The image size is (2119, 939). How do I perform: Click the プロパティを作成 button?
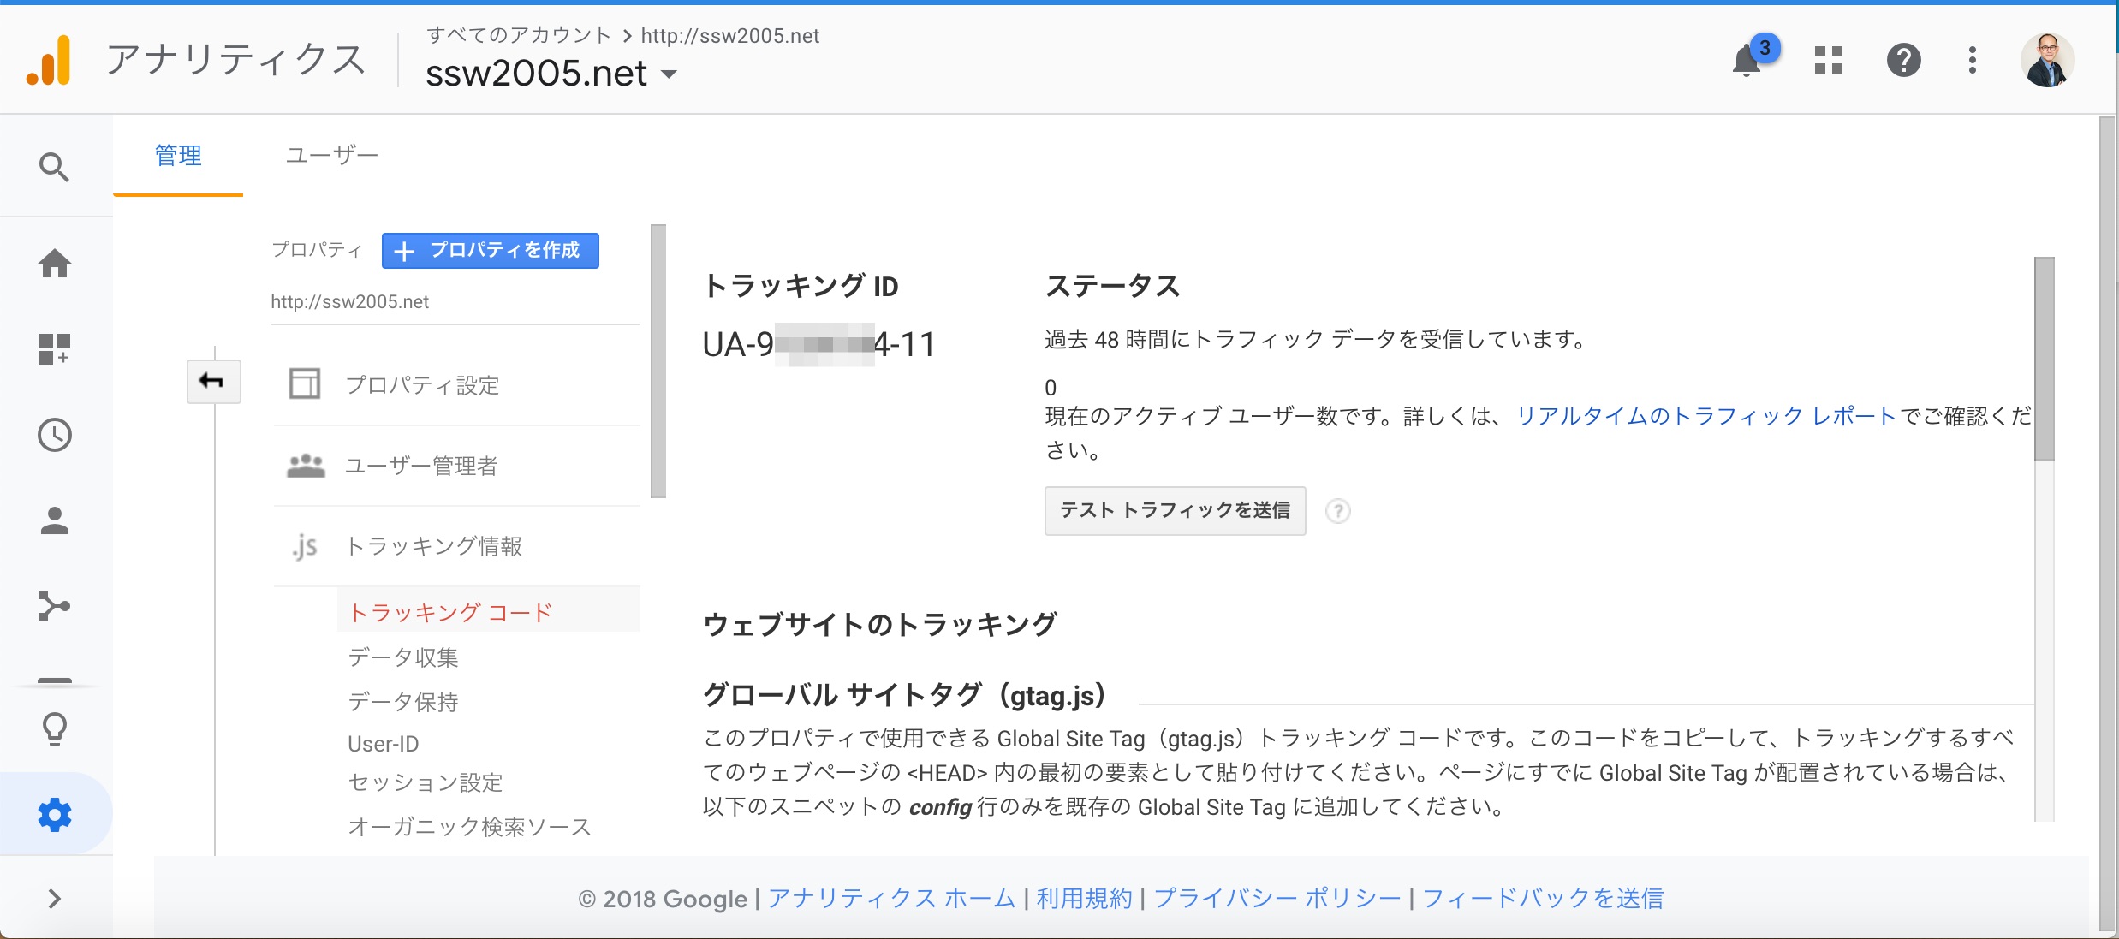(x=490, y=250)
